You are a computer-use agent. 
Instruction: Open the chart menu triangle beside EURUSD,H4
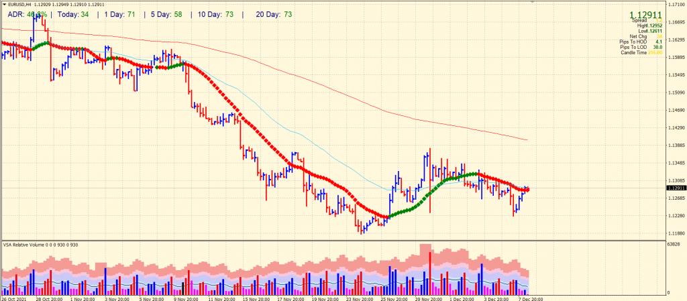pyautogui.click(x=3, y=4)
